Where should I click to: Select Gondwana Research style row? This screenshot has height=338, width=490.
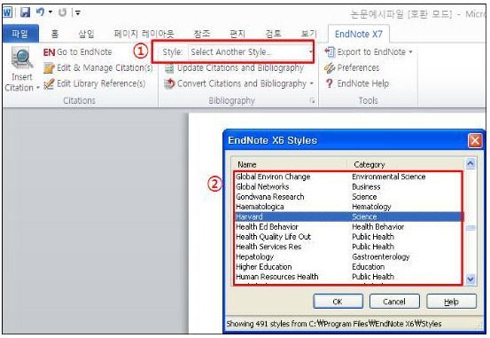(x=347, y=197)
